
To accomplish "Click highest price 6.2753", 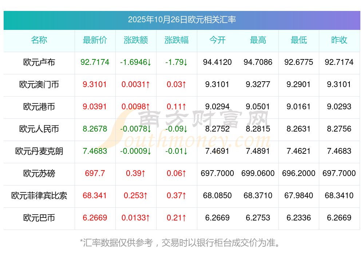I will point(258,218).
